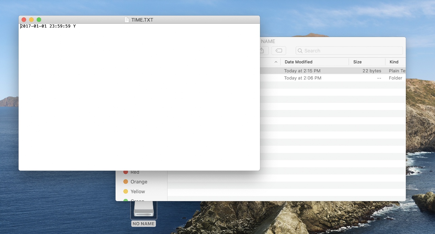
Task: Click the text line in TIME.TXT editor
Action: tap(48, 26)
